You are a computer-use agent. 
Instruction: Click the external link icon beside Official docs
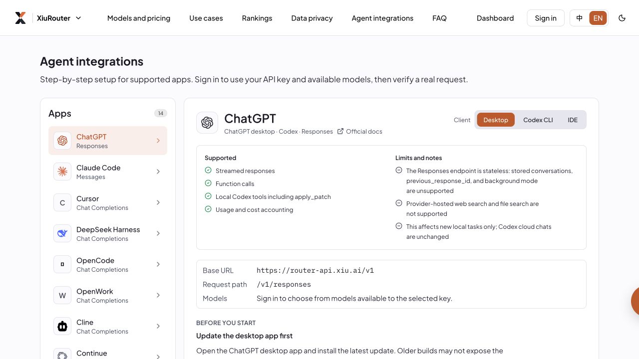pyautogui.click(x=340, y=132)
